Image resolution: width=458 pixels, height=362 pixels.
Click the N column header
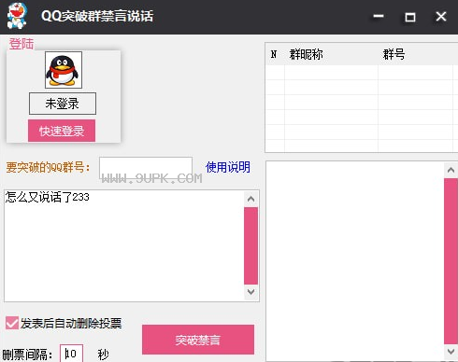tap(274, 54)
